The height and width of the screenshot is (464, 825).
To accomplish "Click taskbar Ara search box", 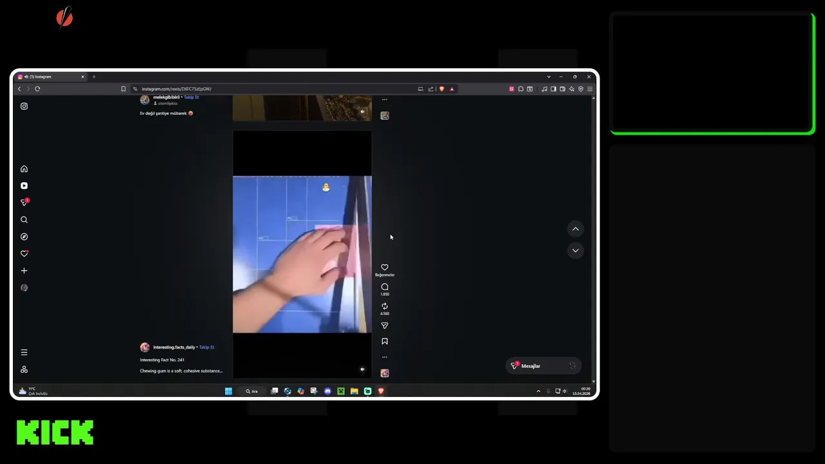I will [x=251, y=391].
